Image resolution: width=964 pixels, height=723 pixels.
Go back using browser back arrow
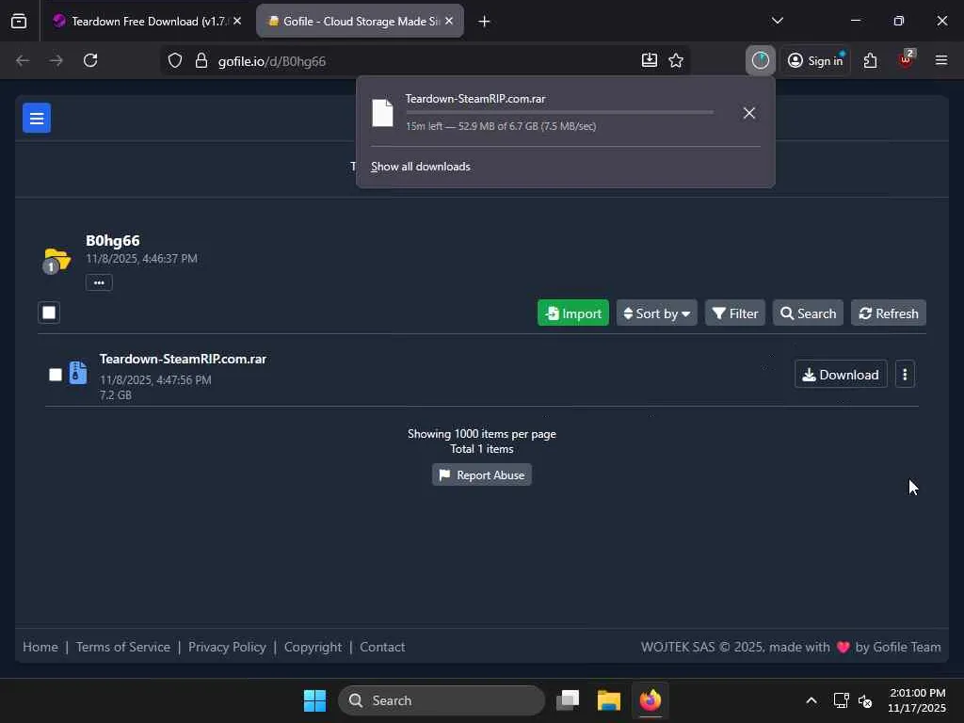click(23, 60)
